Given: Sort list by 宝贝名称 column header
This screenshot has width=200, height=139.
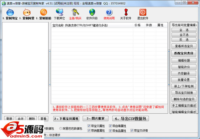Looking at the screenshot, I should coord(92,25).
